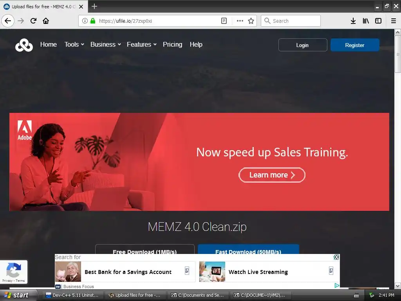Click the vertical scrollbar thumb
Image resolution: width=401 pixels, height=301 pixels.
coord(398,54)
